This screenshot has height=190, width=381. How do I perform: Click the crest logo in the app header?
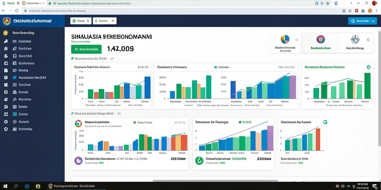[7, 21]
